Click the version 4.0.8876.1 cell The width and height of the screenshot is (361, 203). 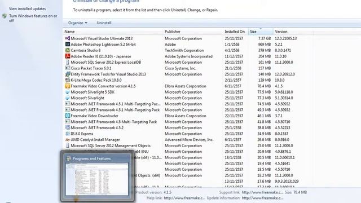283,152
